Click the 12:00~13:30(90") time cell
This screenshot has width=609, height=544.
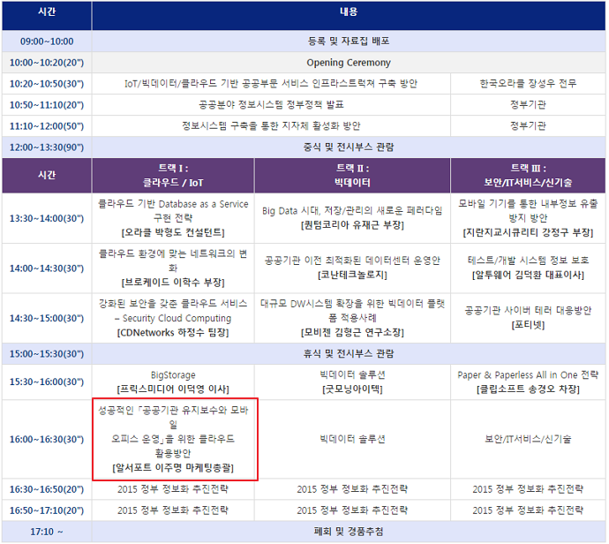pyautogui.click(x=47, y=147)
